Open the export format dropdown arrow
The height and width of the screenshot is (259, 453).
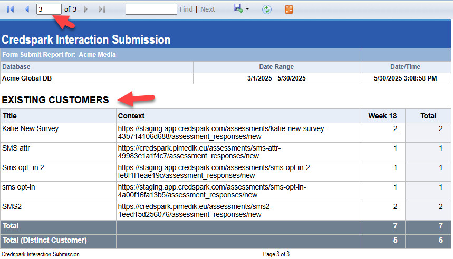247,9
